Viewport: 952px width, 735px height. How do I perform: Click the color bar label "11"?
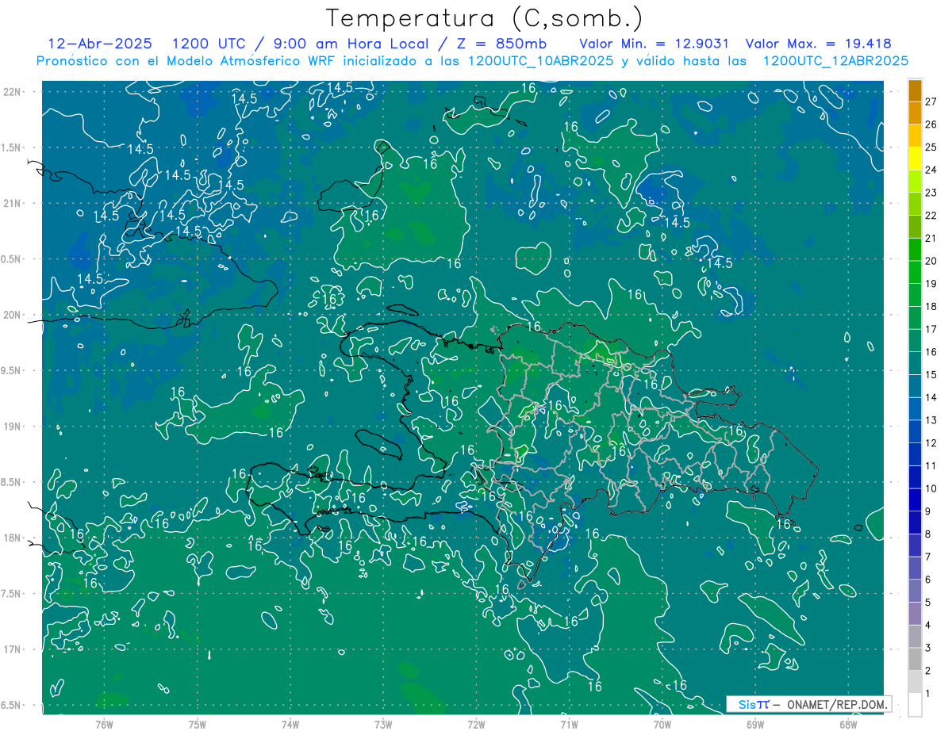pos(932,466)
